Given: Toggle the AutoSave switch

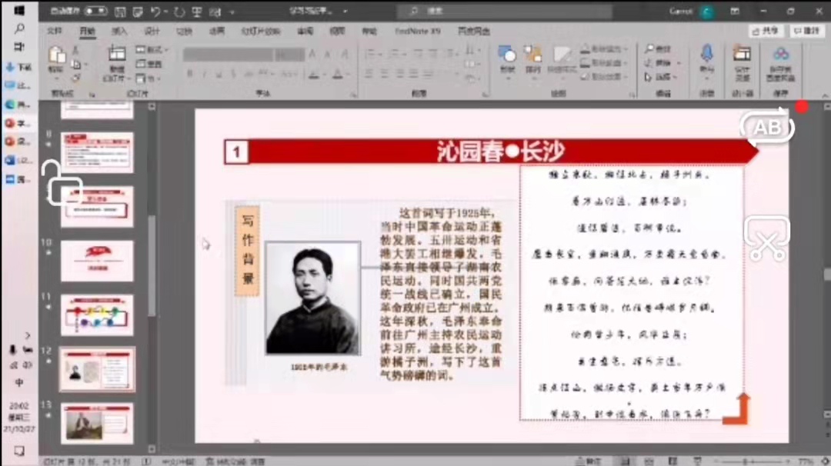Looking at the screenshot, I should [x=96, y=12].
